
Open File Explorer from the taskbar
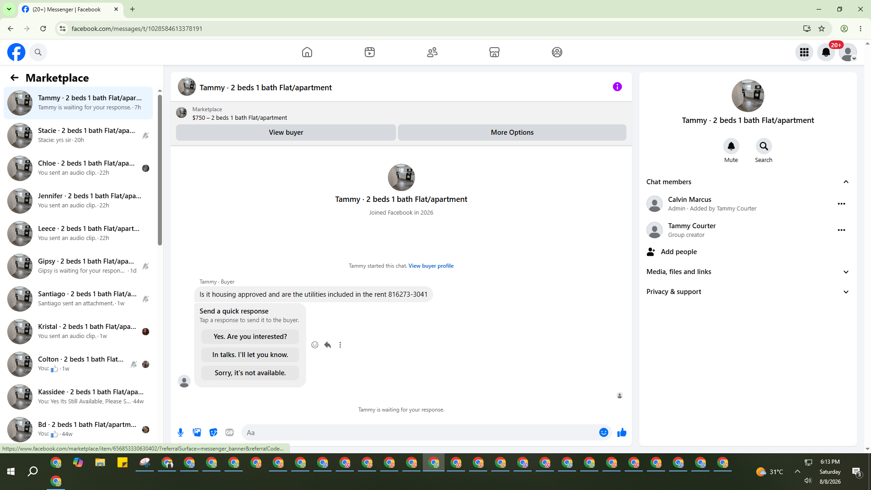click(x=100, y=463)
